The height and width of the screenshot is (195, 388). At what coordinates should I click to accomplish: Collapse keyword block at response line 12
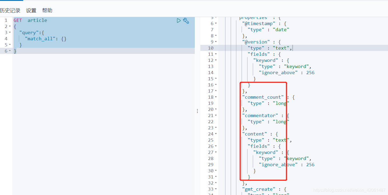pos(216,60)
